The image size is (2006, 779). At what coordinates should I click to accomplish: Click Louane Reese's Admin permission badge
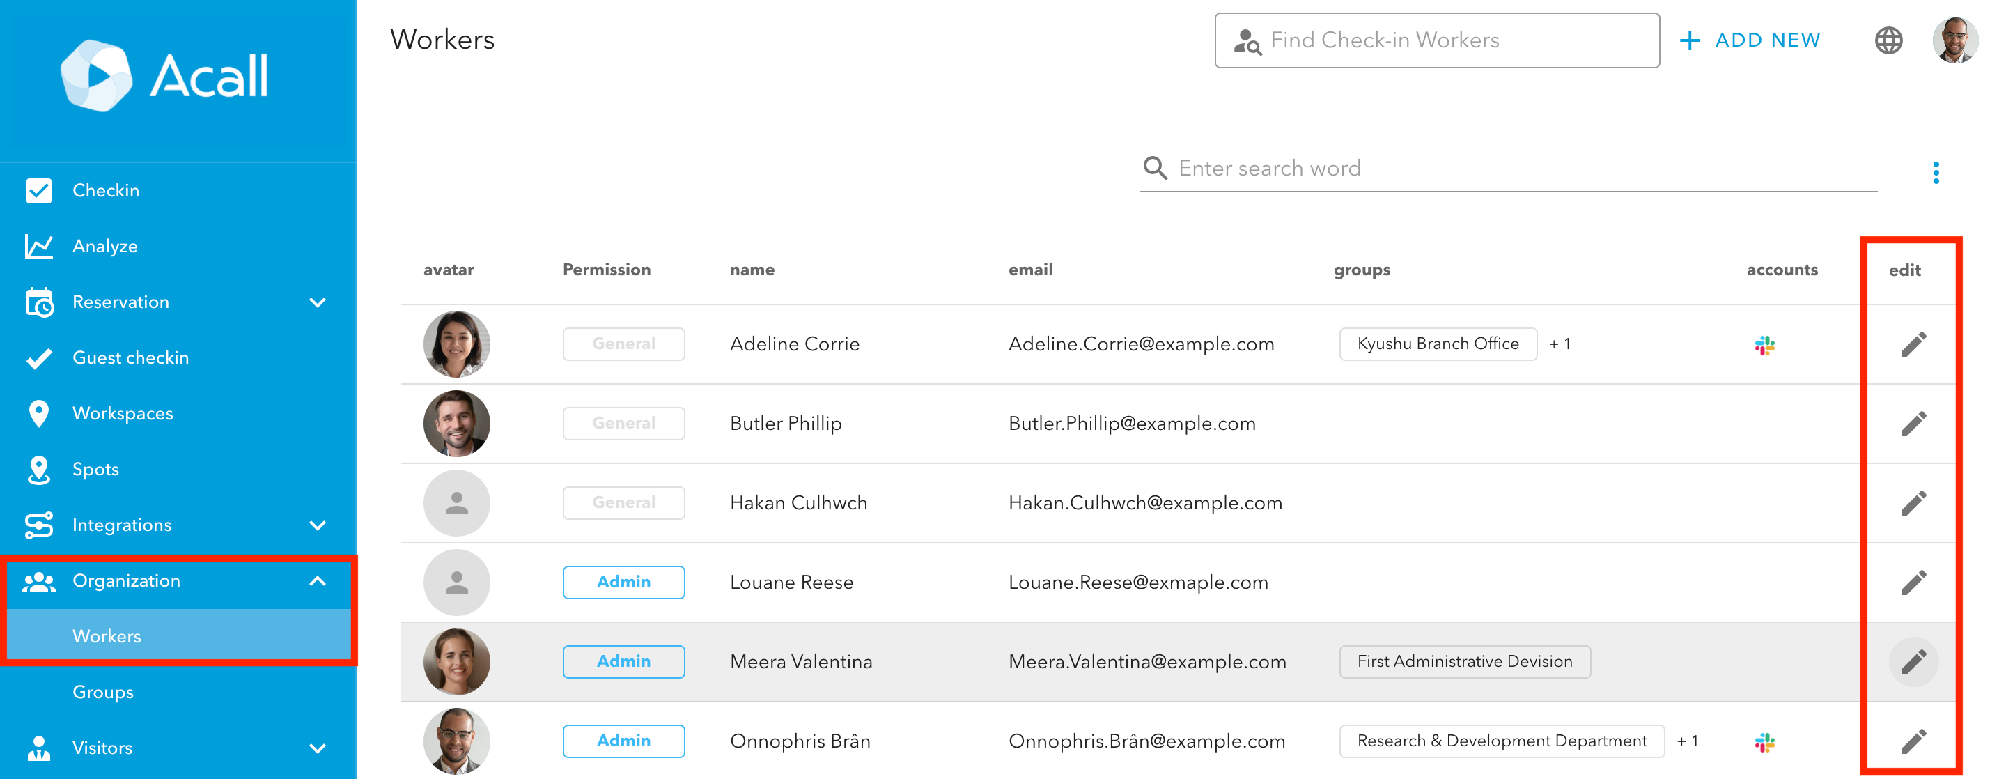coord(624,582)
